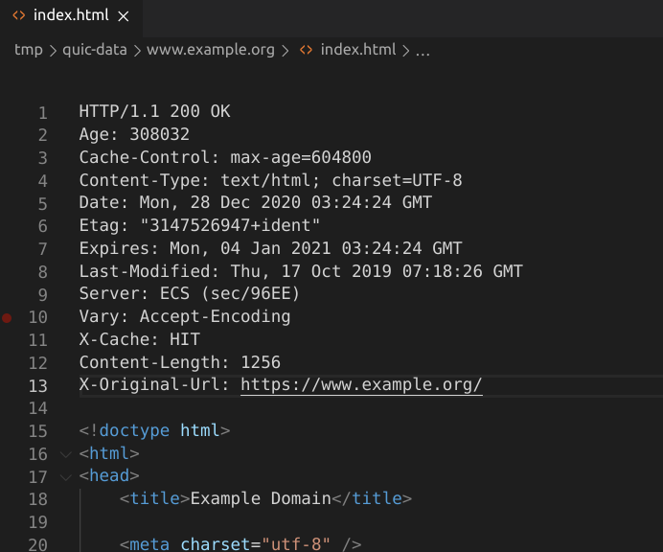Image resolution: width=663 pixels, height=552 pixels.
Task: Open the breadcrumb ellipsis symbol list
Action: 423,52
